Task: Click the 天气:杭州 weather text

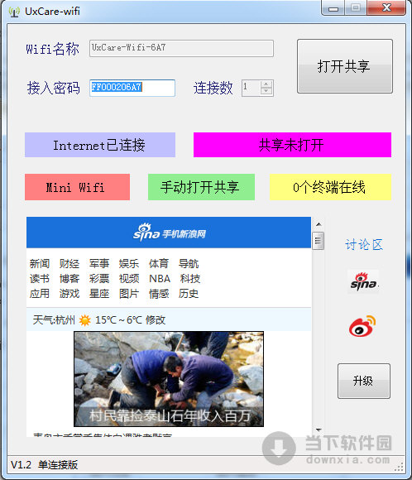Action: [54, 320]
